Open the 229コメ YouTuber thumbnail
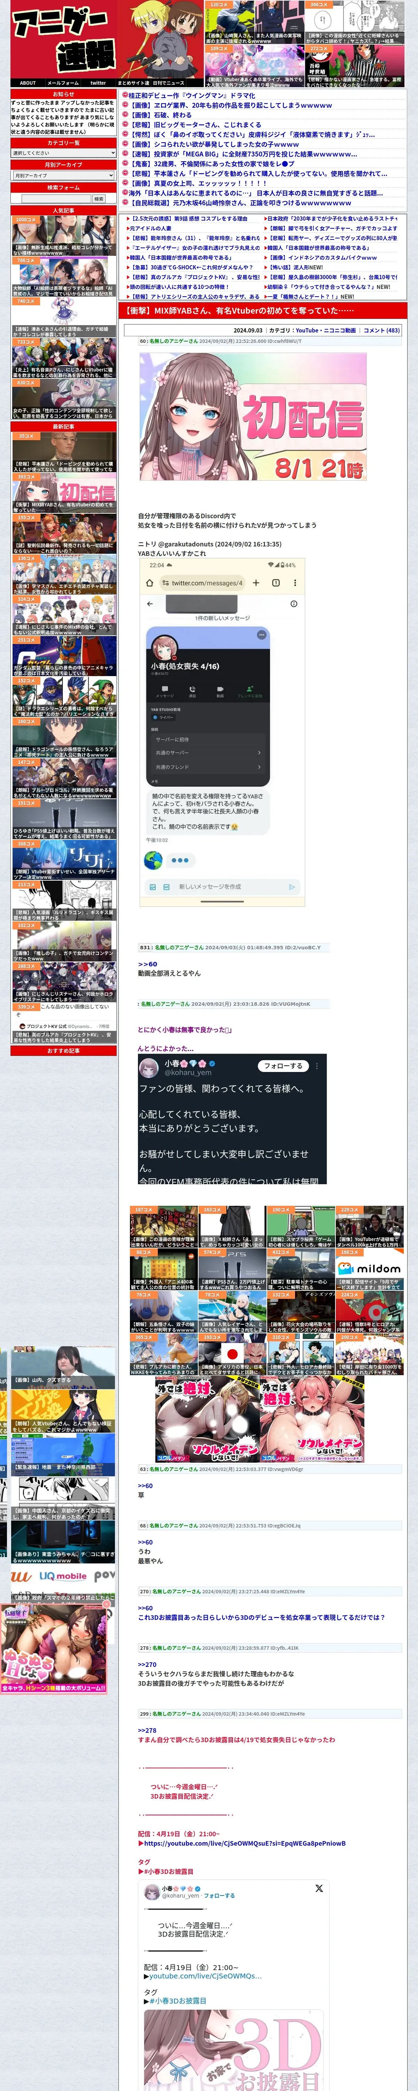 [369, 1226]
